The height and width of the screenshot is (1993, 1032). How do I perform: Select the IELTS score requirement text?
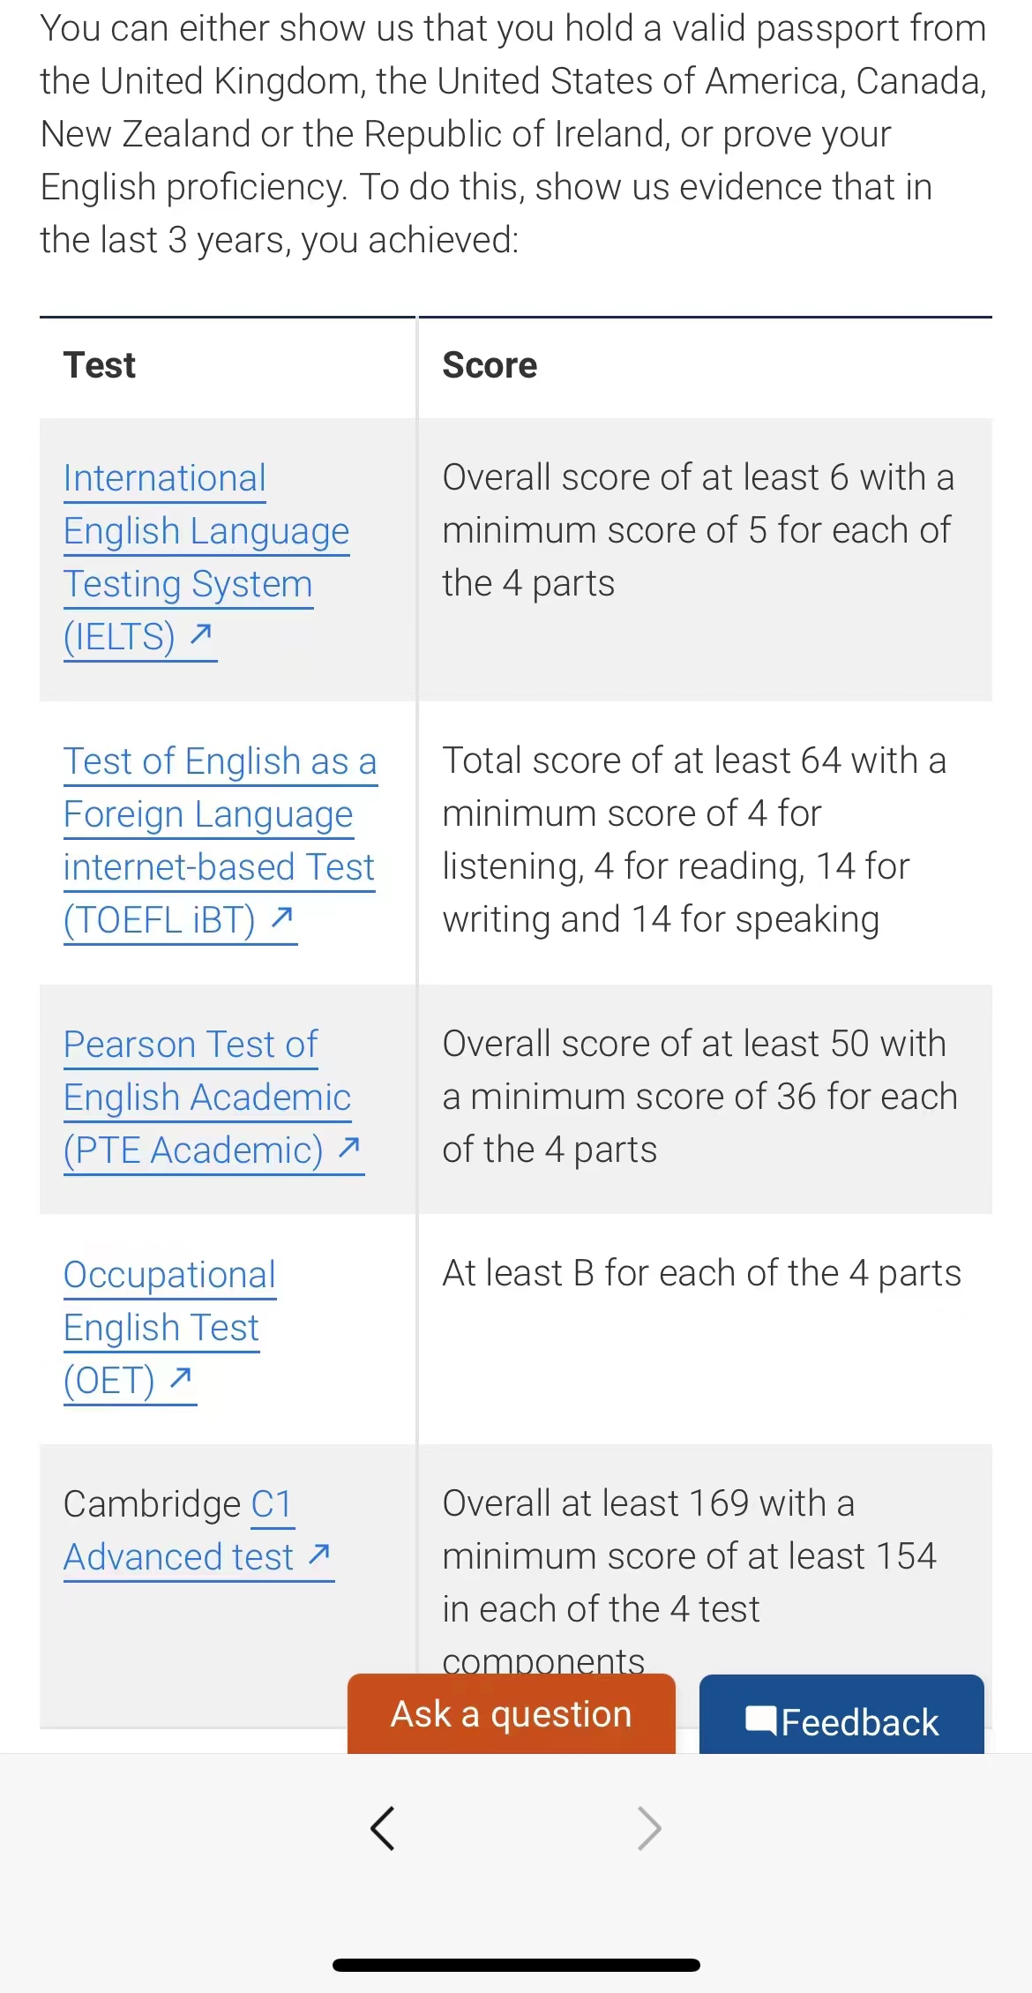click(x=697, y=530)
